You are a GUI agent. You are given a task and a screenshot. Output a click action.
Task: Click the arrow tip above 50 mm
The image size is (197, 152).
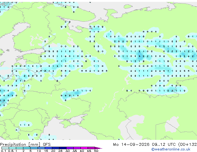98,148
